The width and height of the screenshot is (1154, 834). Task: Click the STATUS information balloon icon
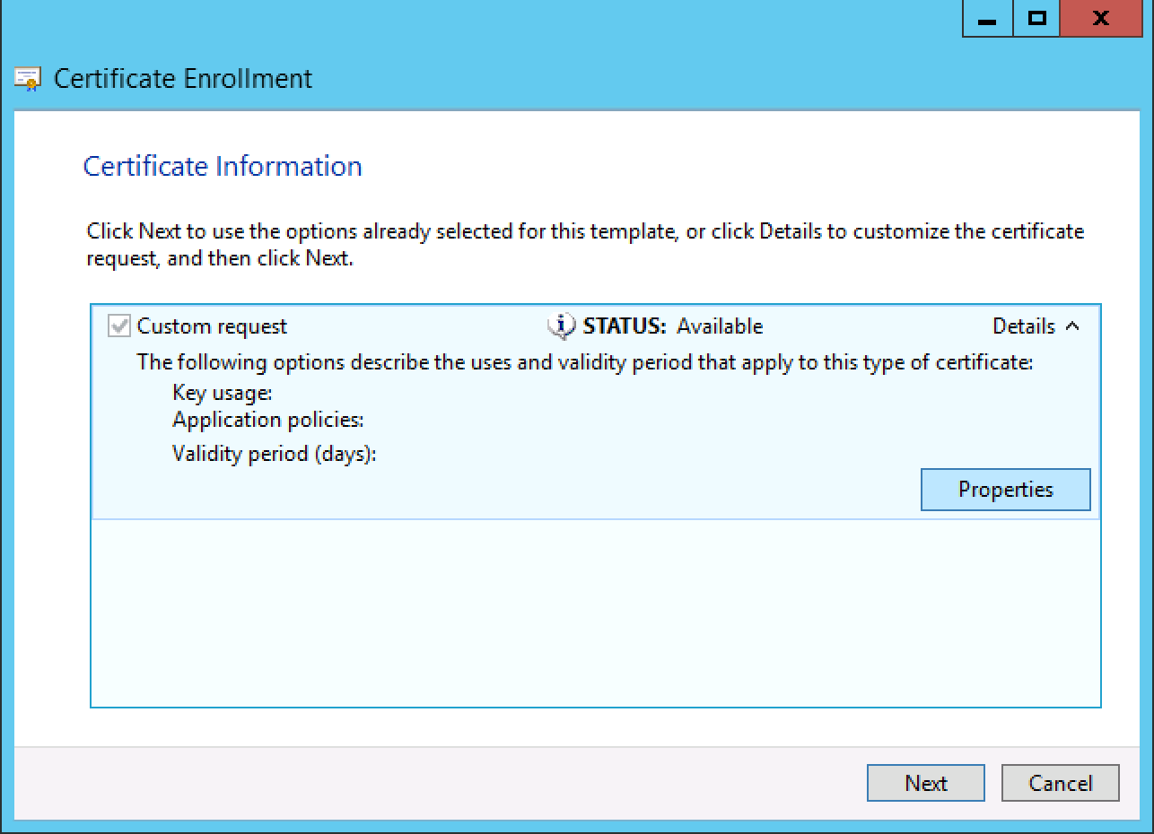click(561, 326)
